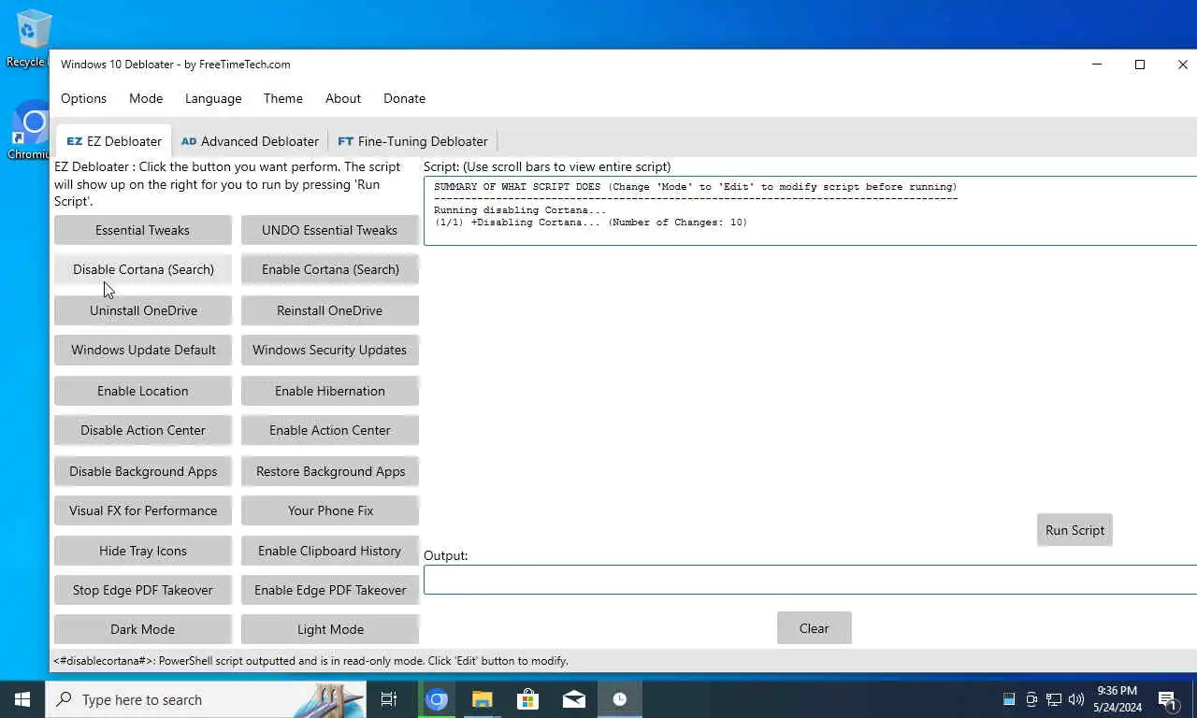Viewport: 1197px width, 718px height.
Task: Switch to the Advanced Debloater tab
Action: pos(250,141)
